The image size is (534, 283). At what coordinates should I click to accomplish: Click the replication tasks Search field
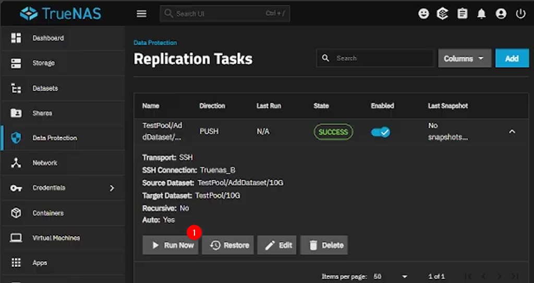tap(381, 58)
